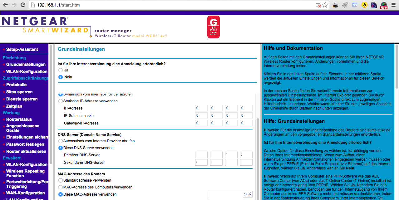Viewport: 399px width, 200px height.
Task: Choose 'Standardadresse verwenden' for MAC
Action: click(x=61, y=180)
